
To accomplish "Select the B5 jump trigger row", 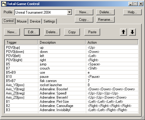I will pos(71,64).
